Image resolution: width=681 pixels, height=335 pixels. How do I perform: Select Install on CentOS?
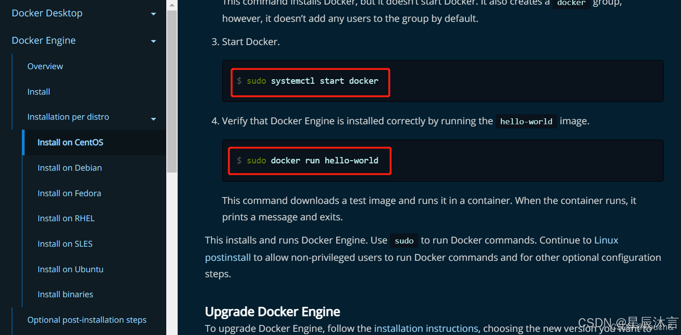click(x=70, y=142)
